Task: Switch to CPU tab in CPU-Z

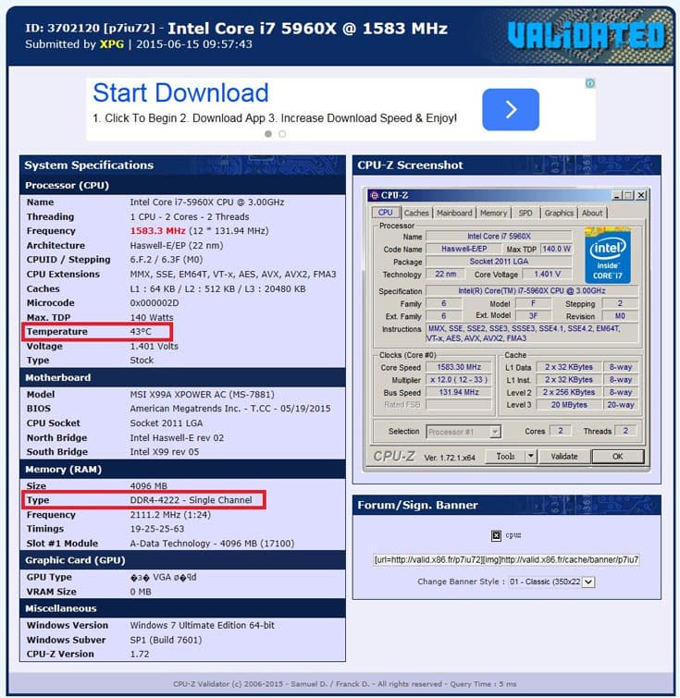Action: (385, 213)
